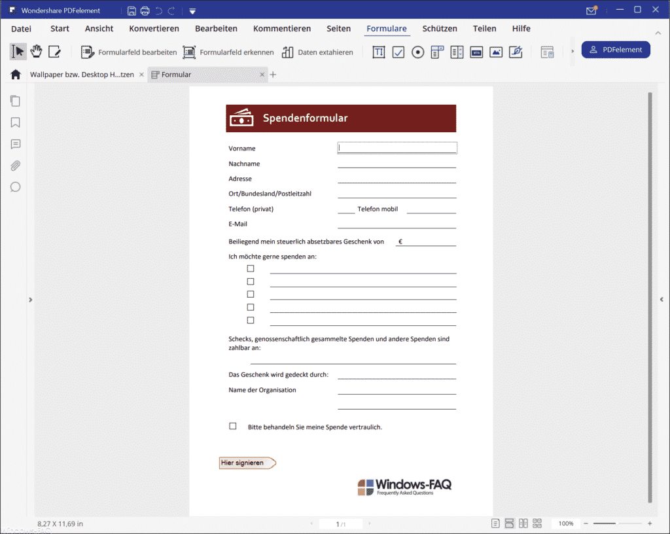Viewport: 670px width, 534px height.
Task: Activate the hand pan tool
Action: [x=37, y=52]
